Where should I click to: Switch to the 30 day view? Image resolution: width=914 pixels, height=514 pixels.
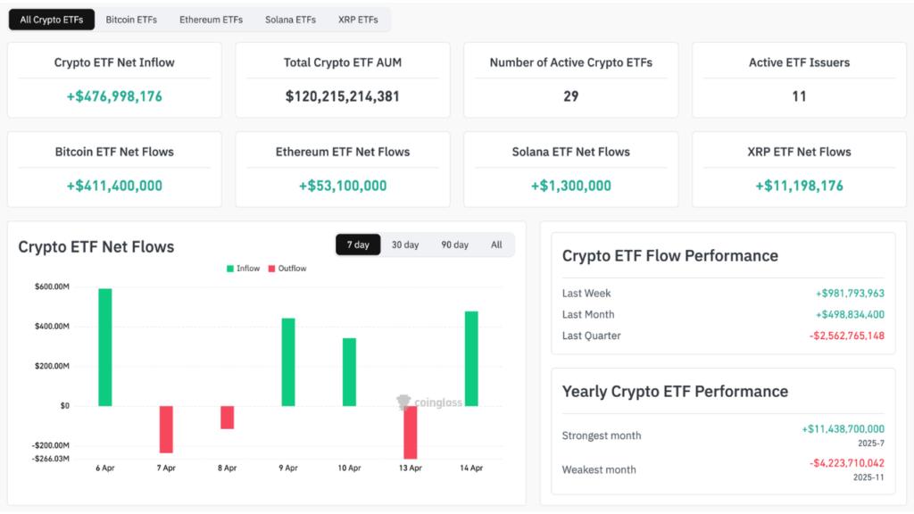tap(406, 244)
